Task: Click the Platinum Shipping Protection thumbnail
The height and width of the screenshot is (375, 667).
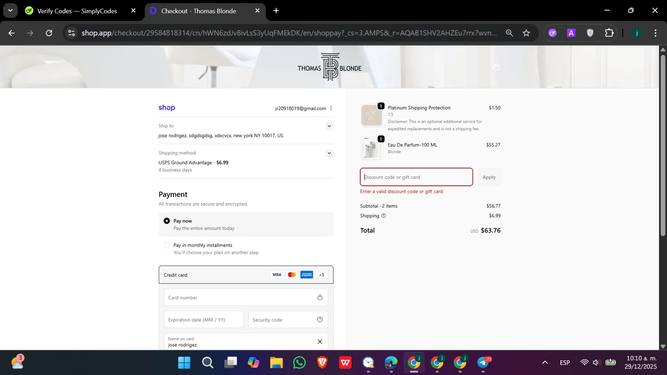Action: click(x=371, y=115)
